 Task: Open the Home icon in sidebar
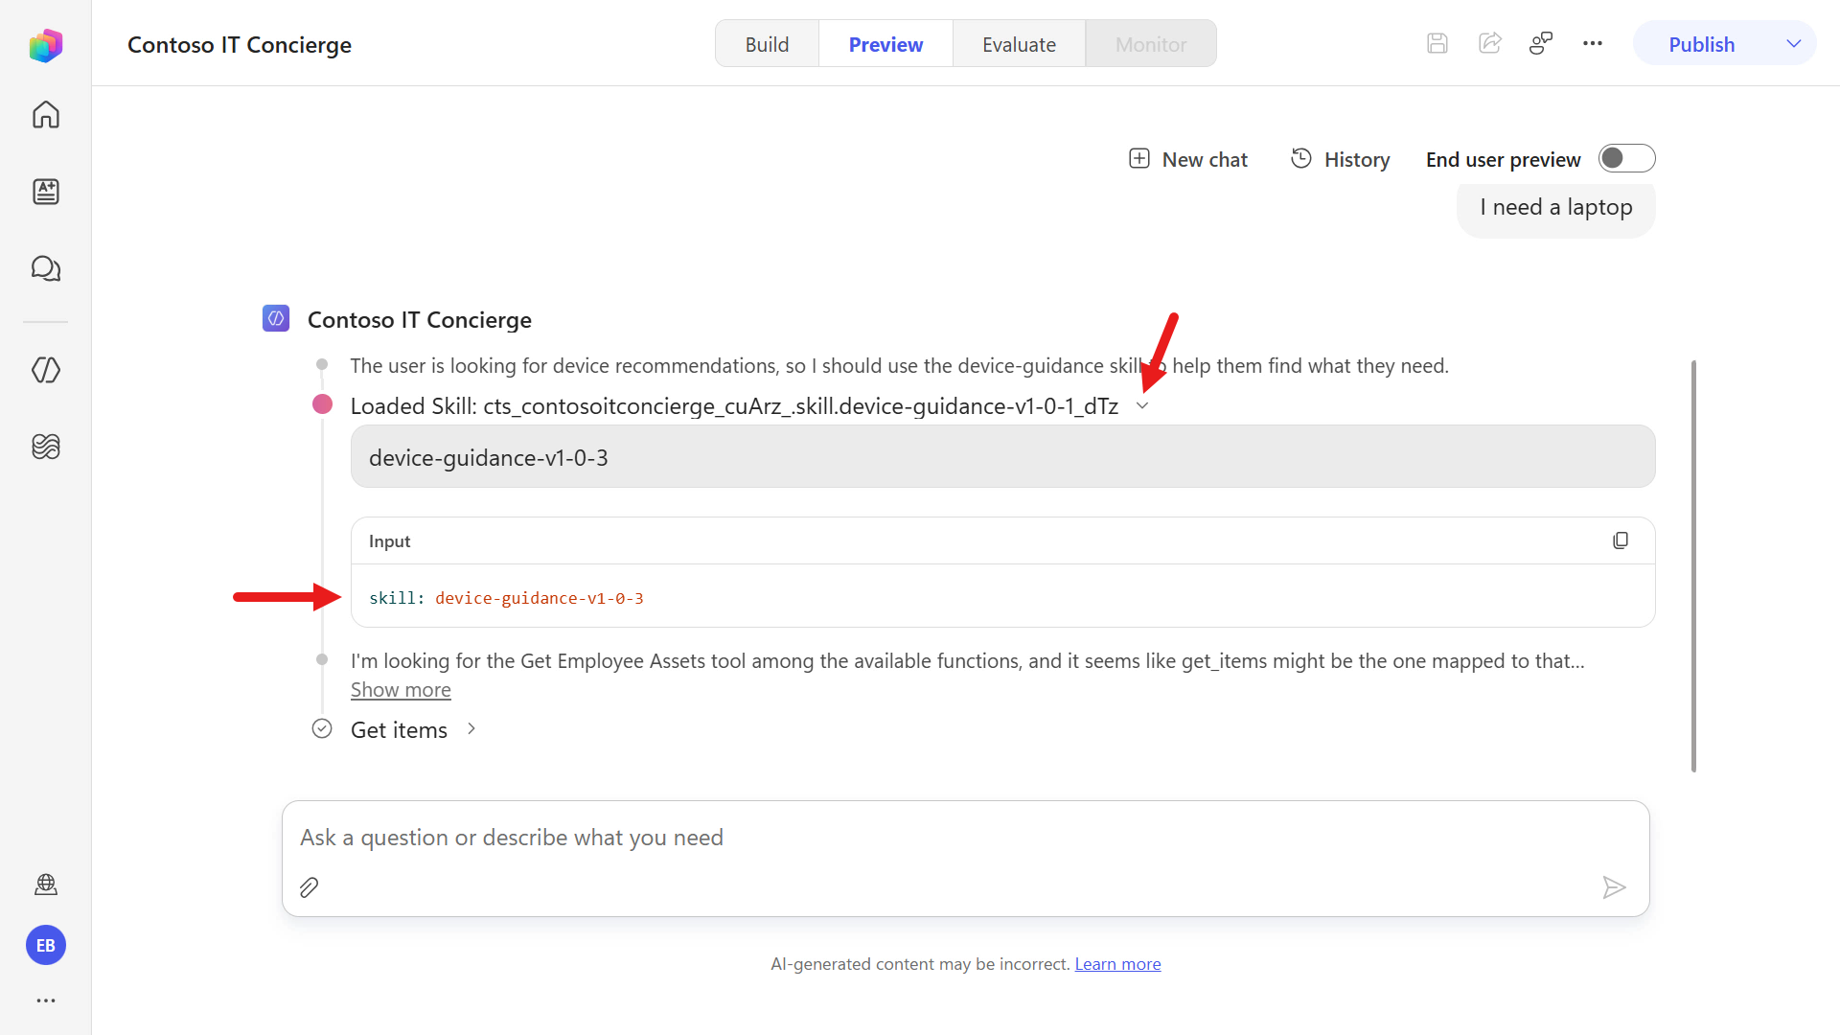[45, 115]
